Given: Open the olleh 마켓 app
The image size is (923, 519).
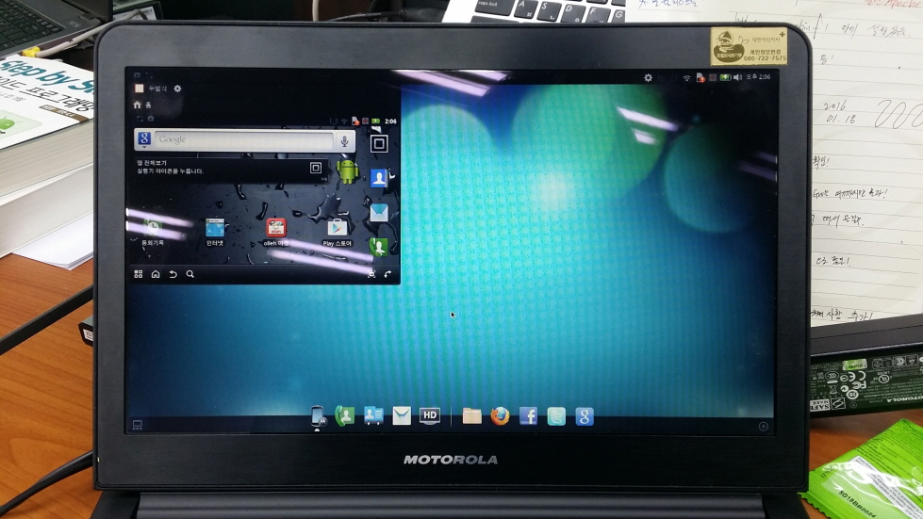Looking at the screenshot, I should [275, 232].
